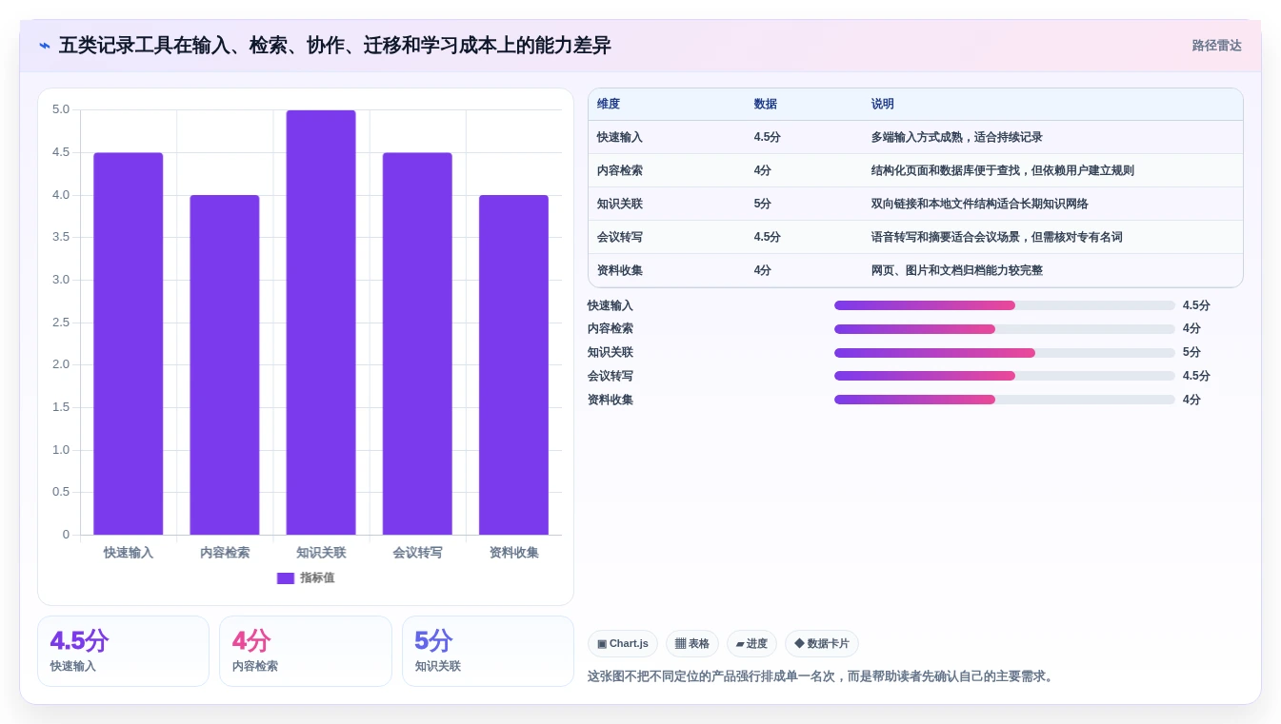Image resolution: width=1281 pixels, height=724 pixels.
Task: Click the 知识关联 x-axis label
Action: (321, 553)
